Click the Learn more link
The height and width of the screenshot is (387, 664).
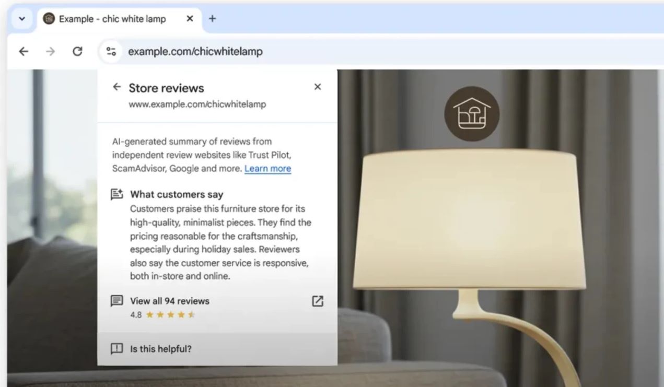[267, 169]
